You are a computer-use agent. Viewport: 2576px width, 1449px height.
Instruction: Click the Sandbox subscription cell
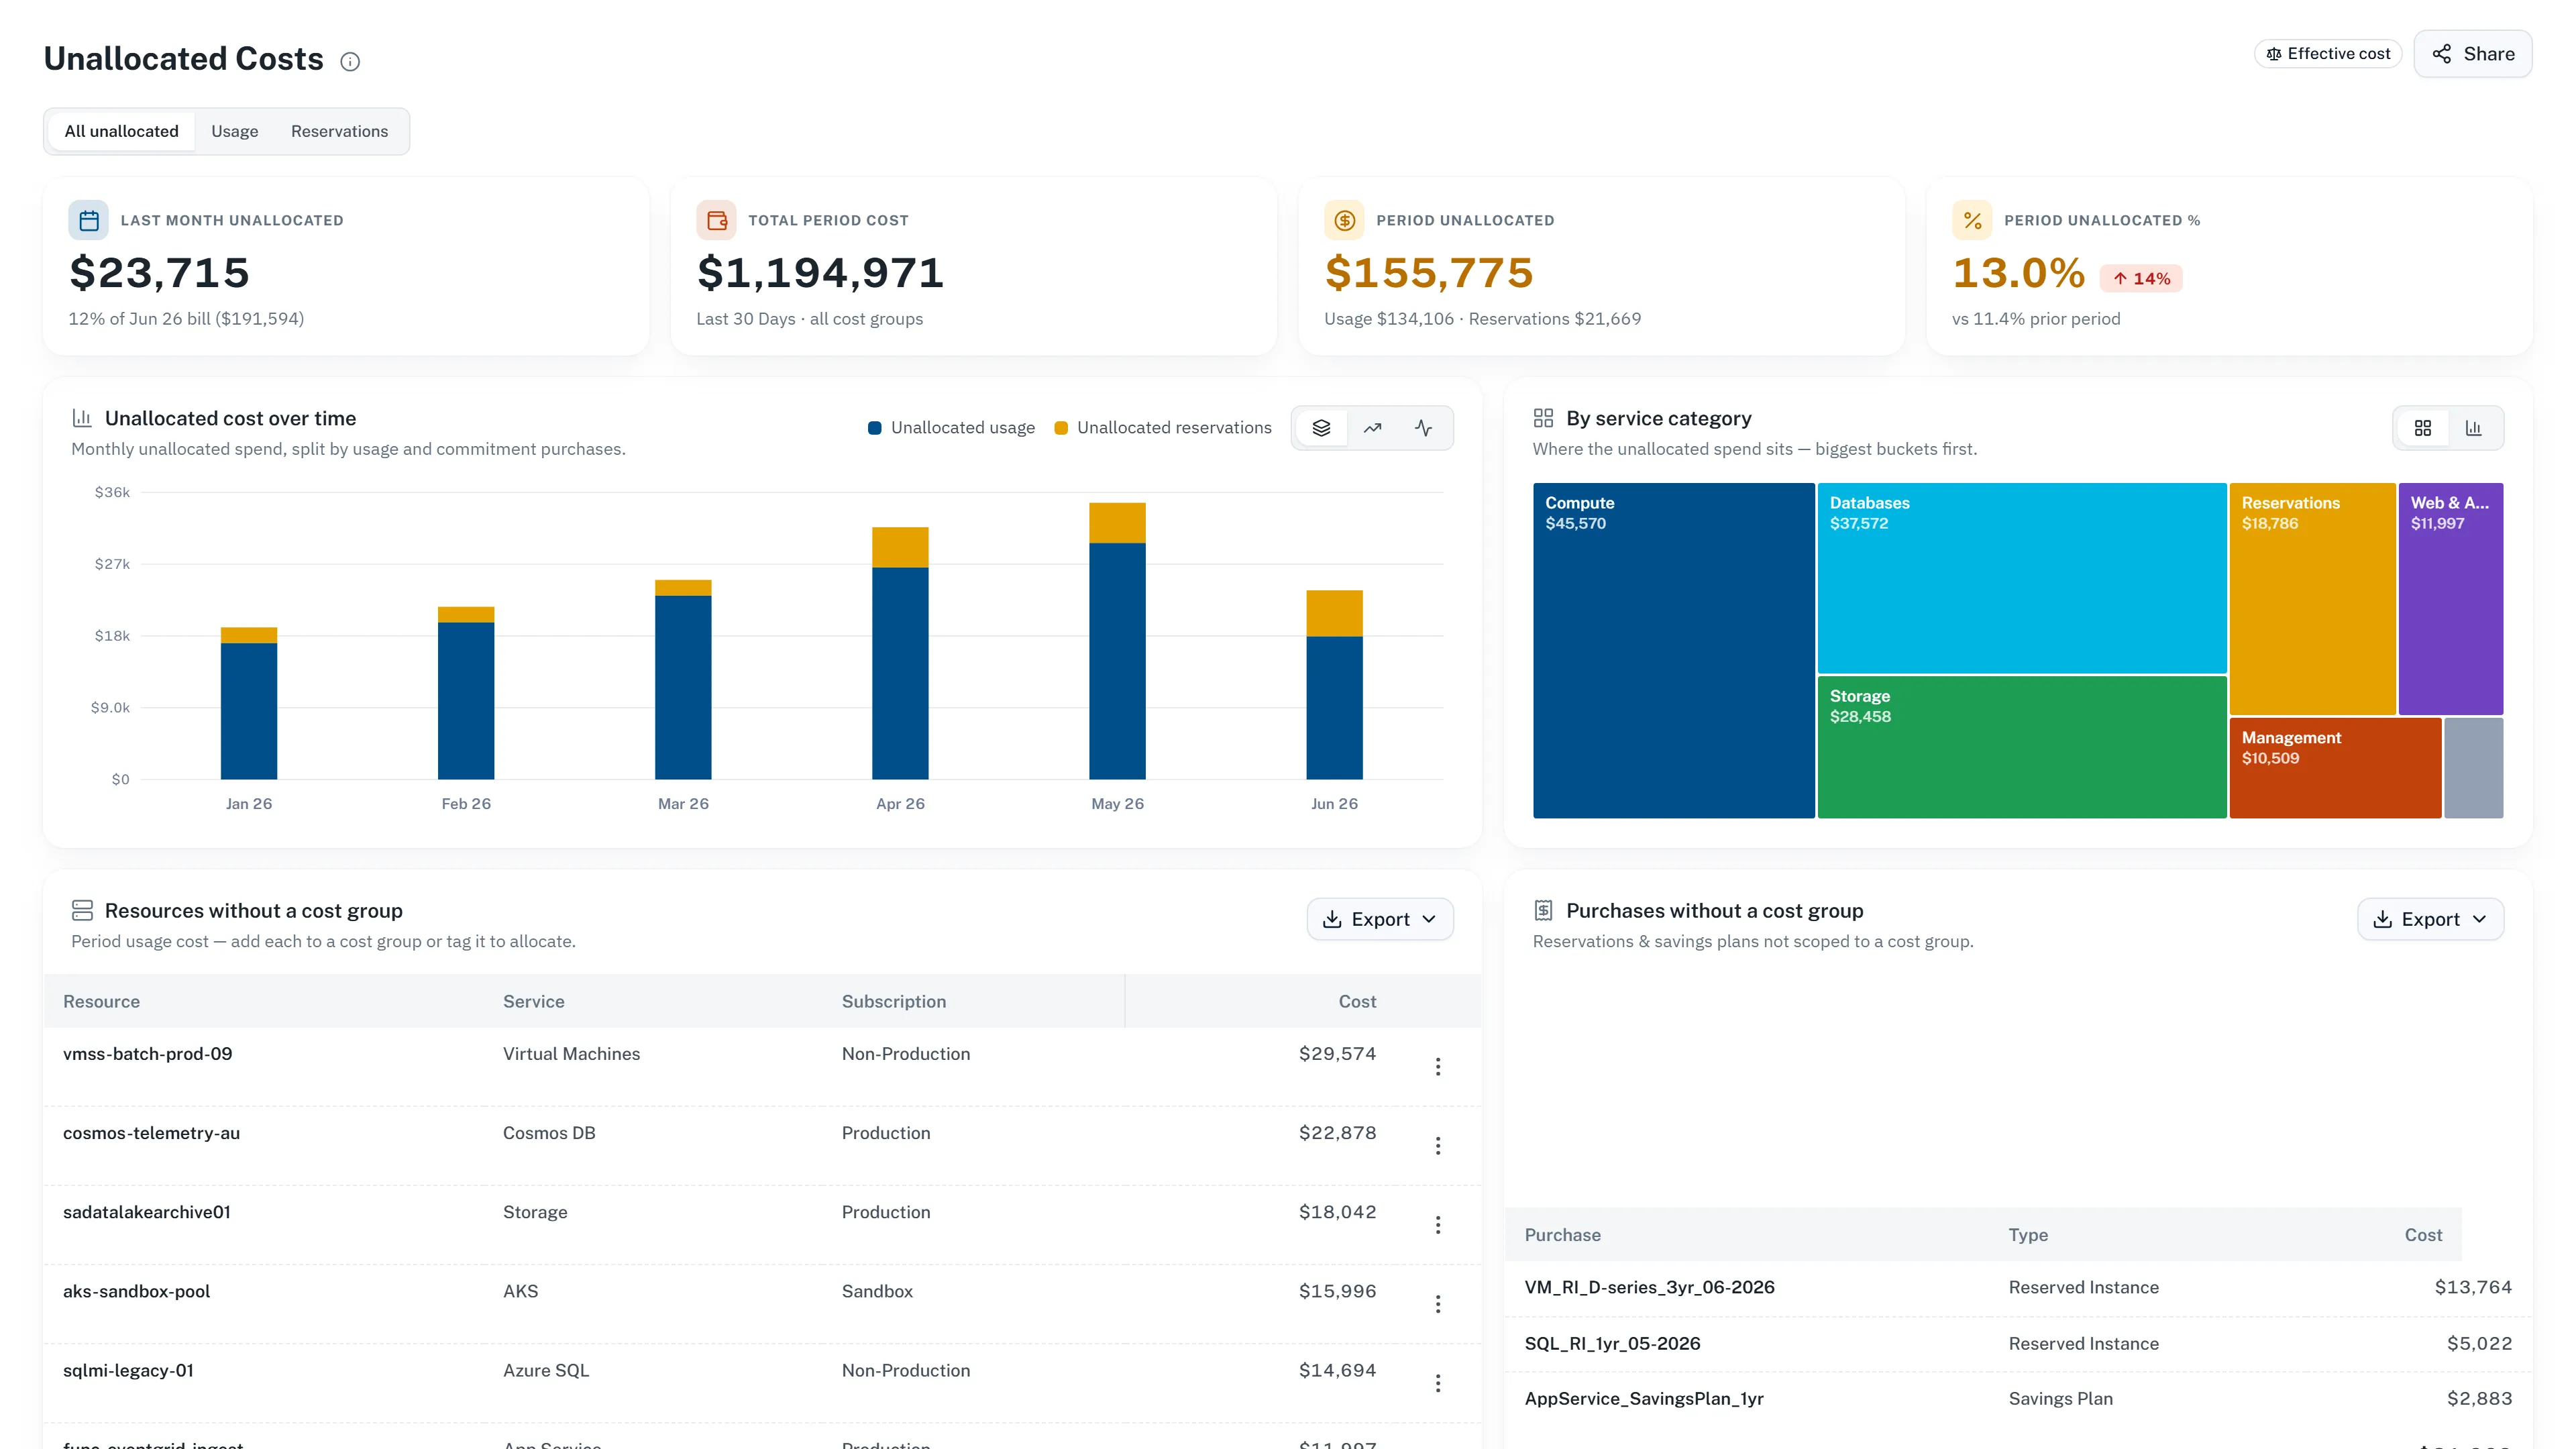coord(877,1291)
